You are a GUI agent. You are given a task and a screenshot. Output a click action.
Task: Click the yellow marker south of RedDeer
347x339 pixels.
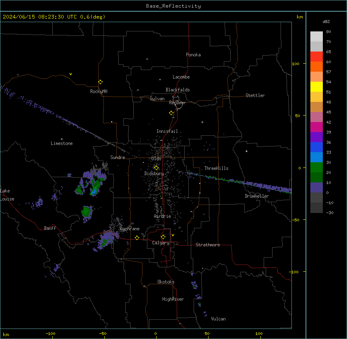point(171,113)
